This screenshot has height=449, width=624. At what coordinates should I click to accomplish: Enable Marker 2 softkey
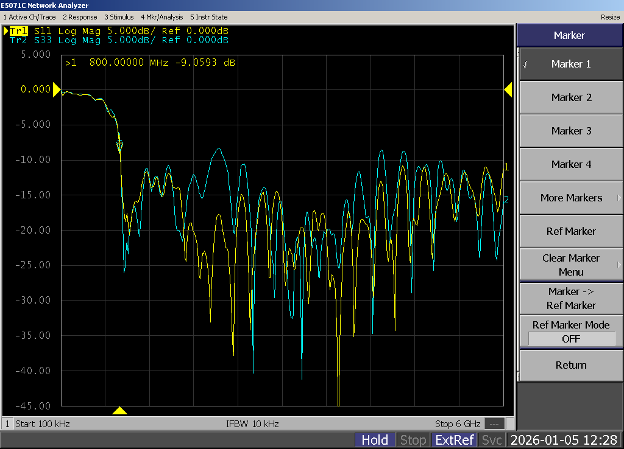pyautogui.click(x=570, y=97)
